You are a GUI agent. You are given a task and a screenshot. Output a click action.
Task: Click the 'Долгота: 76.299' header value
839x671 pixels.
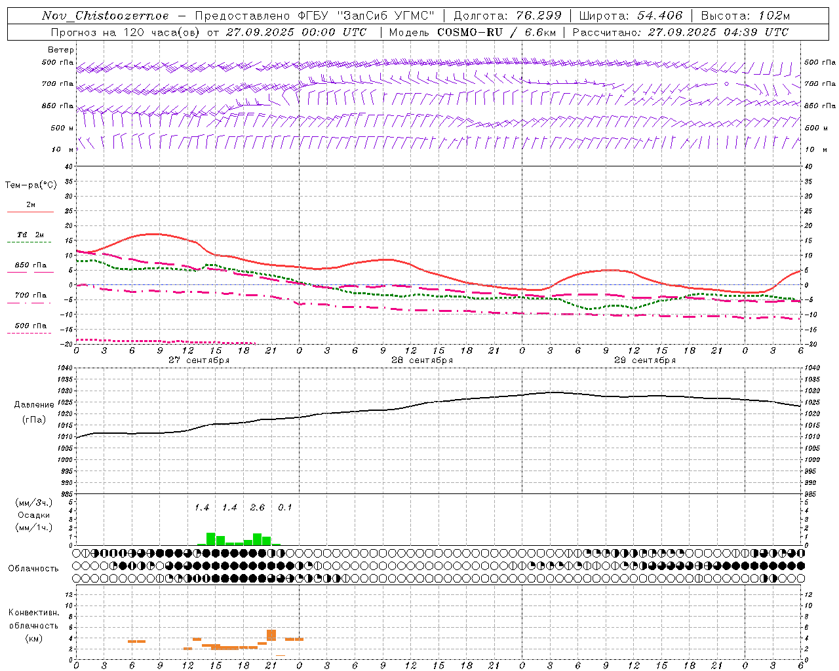click(x=507, y=16)
